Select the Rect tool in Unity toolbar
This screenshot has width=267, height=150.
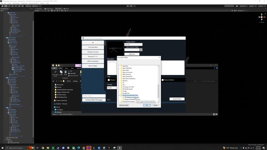tap(16, 6)
